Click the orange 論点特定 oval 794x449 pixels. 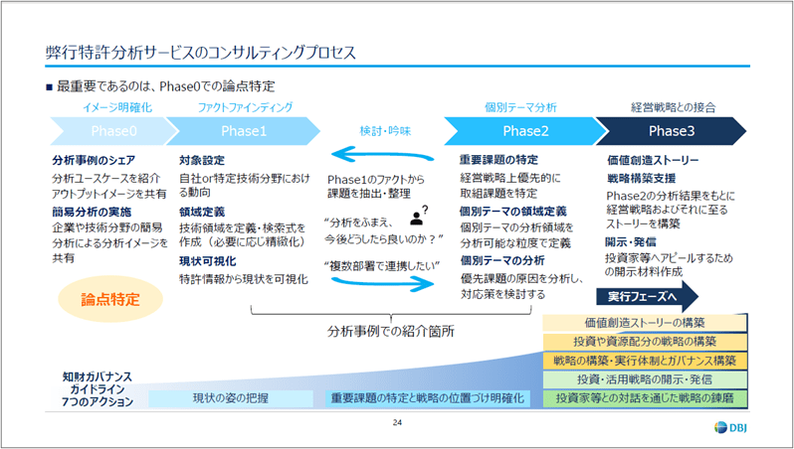pyautogui.click(x=110, y=299)
